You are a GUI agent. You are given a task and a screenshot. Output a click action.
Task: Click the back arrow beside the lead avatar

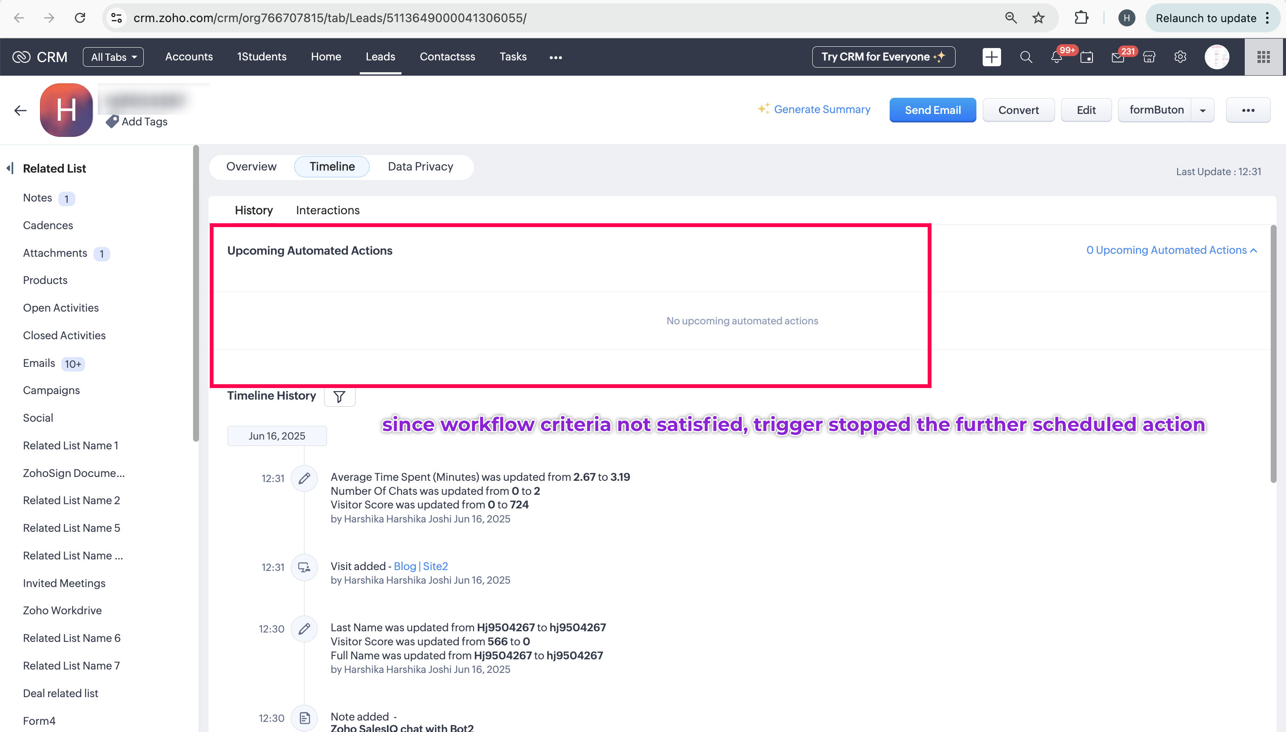20,110
